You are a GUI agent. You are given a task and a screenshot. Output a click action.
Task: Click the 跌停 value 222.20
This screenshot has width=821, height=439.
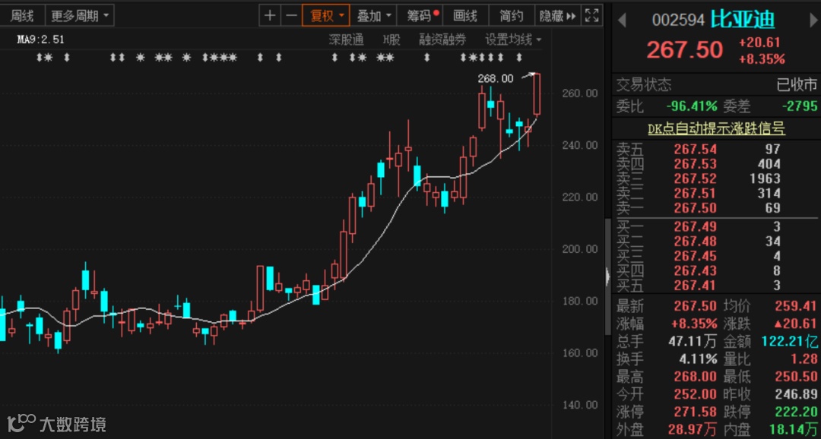(x=795, y=412)
